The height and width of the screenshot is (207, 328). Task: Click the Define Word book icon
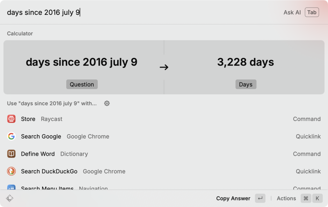click(11, 154)
